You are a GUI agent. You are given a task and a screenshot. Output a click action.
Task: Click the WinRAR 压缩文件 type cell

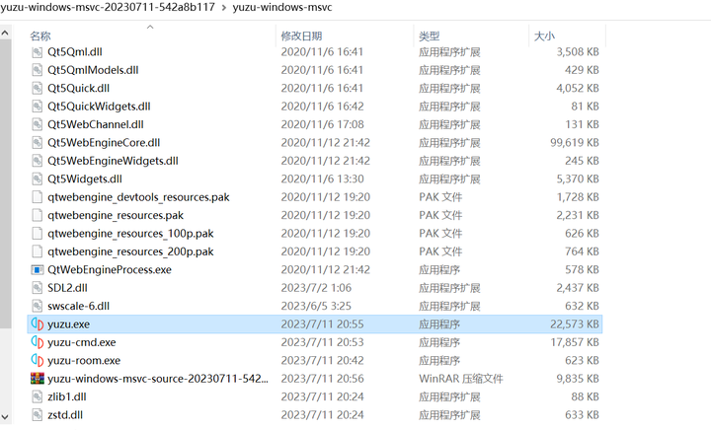(461, 379)
